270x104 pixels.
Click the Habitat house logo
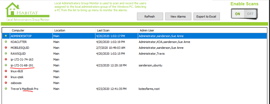(27, 11)
